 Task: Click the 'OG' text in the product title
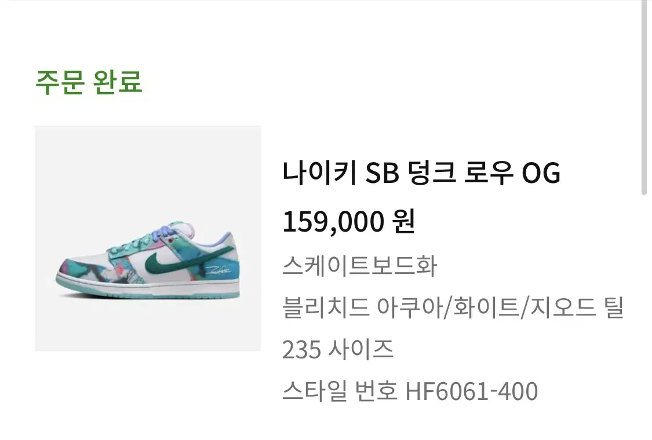541,173
